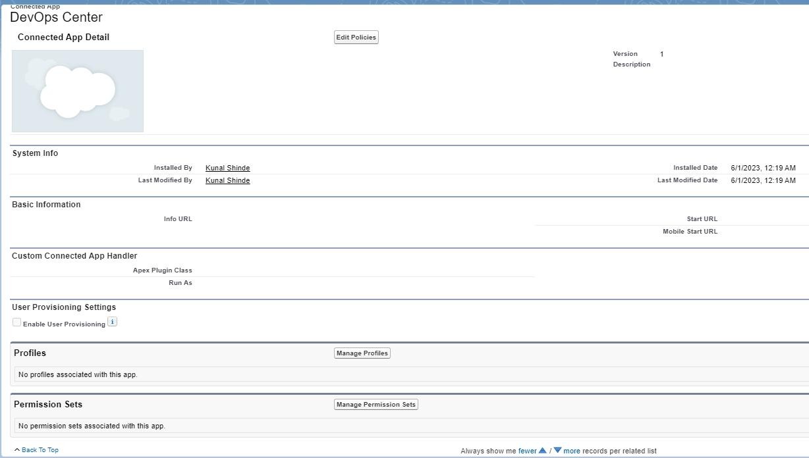The height and width of the screenshot is (458, 809).
Task: Click the more down-triangle icon
Action: (557, 451)
